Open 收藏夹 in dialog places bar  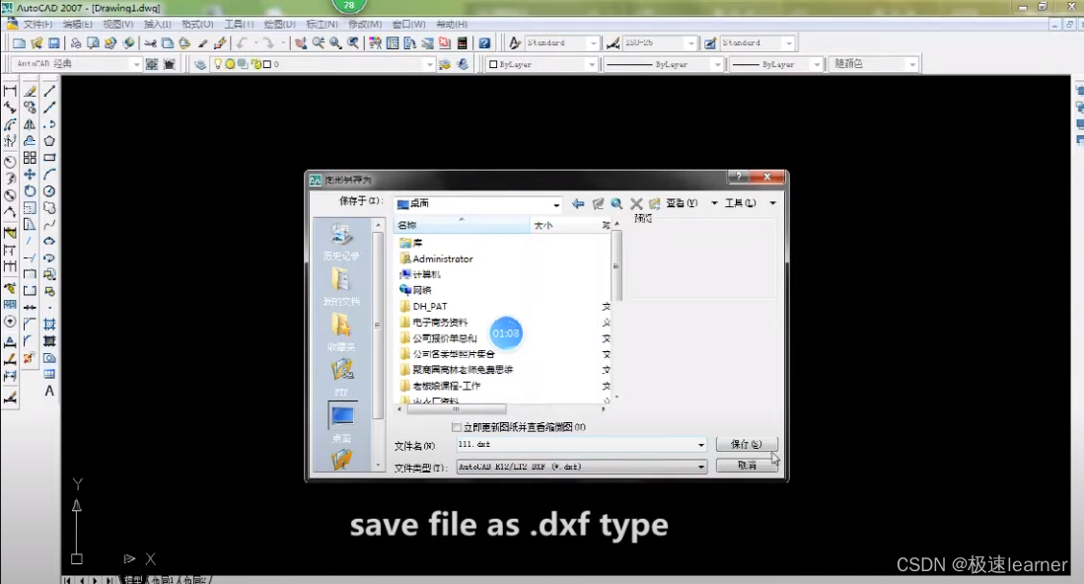(341, 332)
